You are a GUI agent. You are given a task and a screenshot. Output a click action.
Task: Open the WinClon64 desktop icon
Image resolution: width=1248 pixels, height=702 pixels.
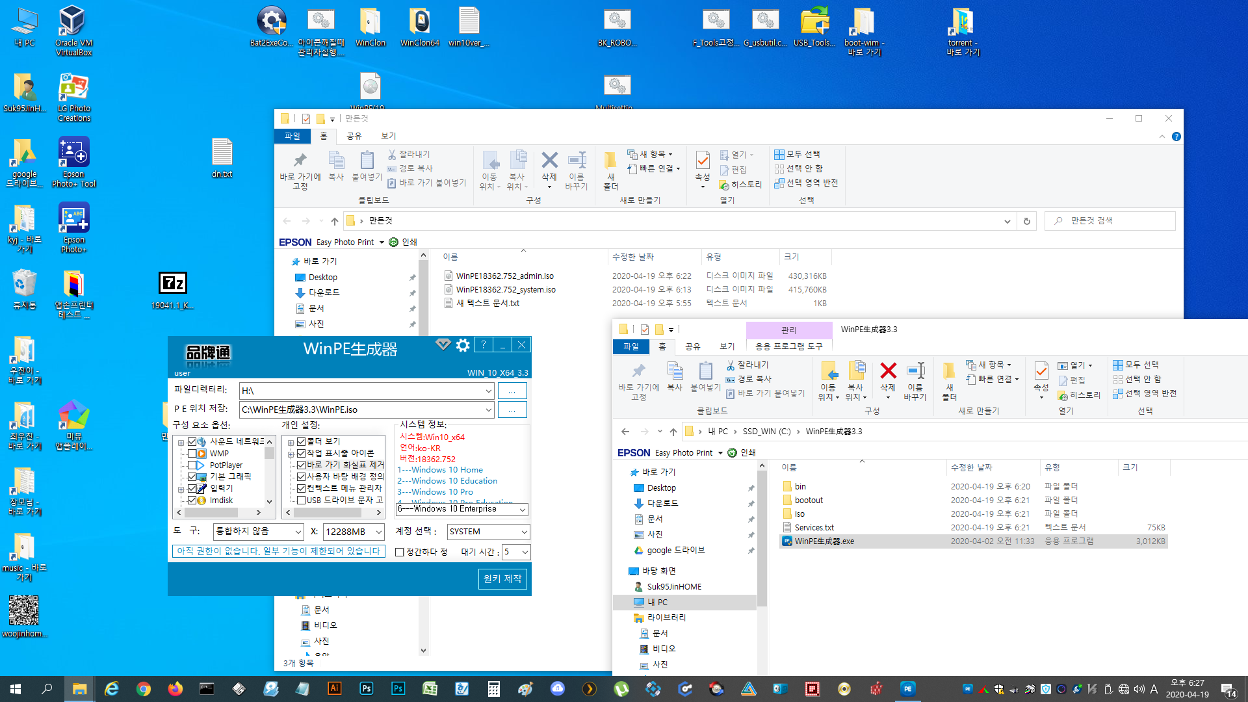(x=420, y=26)
